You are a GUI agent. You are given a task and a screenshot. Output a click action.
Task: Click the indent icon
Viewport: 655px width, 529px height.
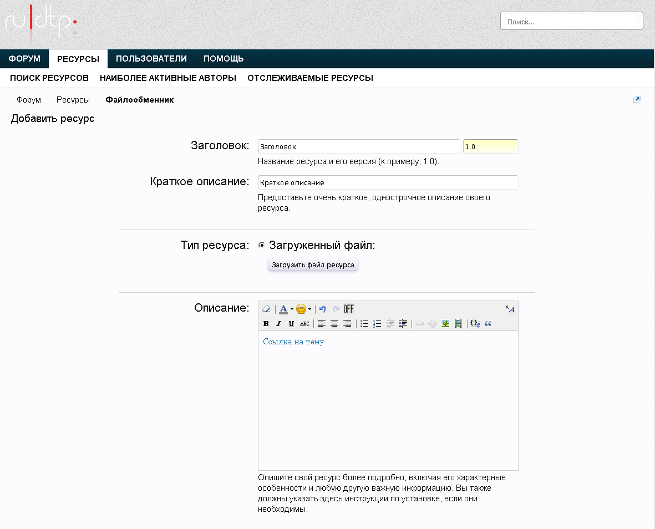pos(403,324)
